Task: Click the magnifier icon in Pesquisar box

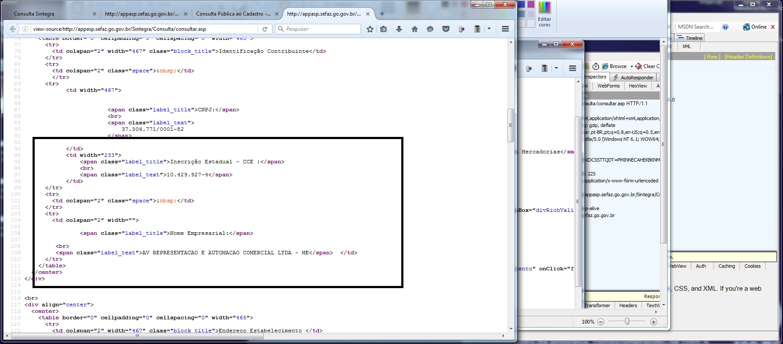Action: coord(281,29)
